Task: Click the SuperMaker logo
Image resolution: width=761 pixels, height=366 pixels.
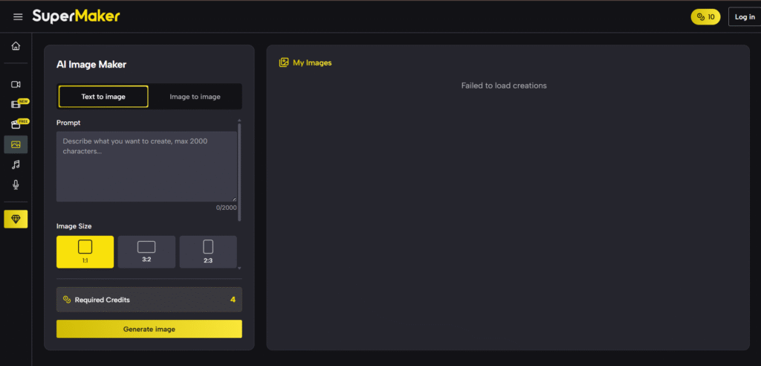Action: 77,16
